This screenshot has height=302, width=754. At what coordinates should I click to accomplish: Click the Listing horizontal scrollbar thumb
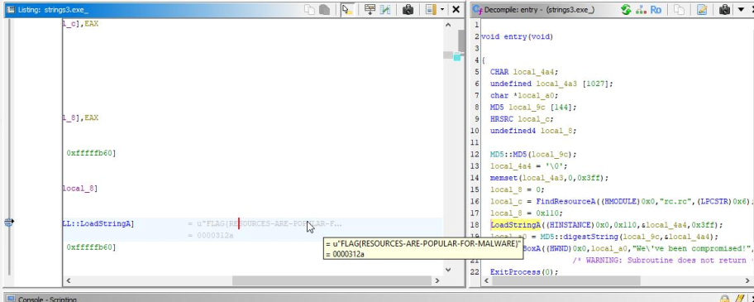[331, 280]
